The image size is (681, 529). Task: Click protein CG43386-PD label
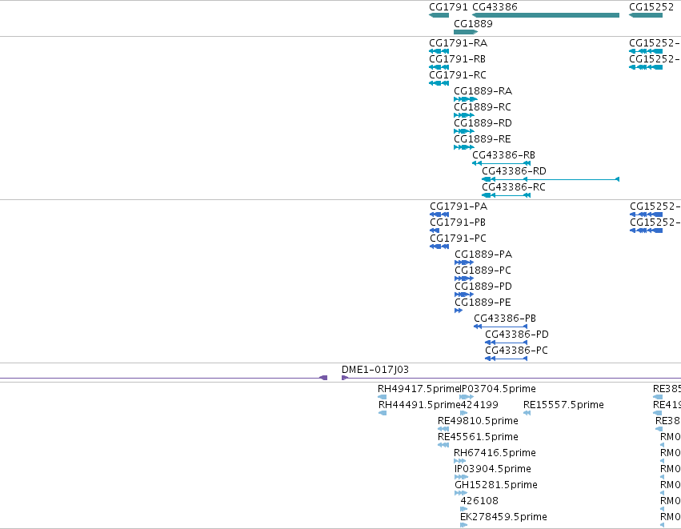coord(517,335)
